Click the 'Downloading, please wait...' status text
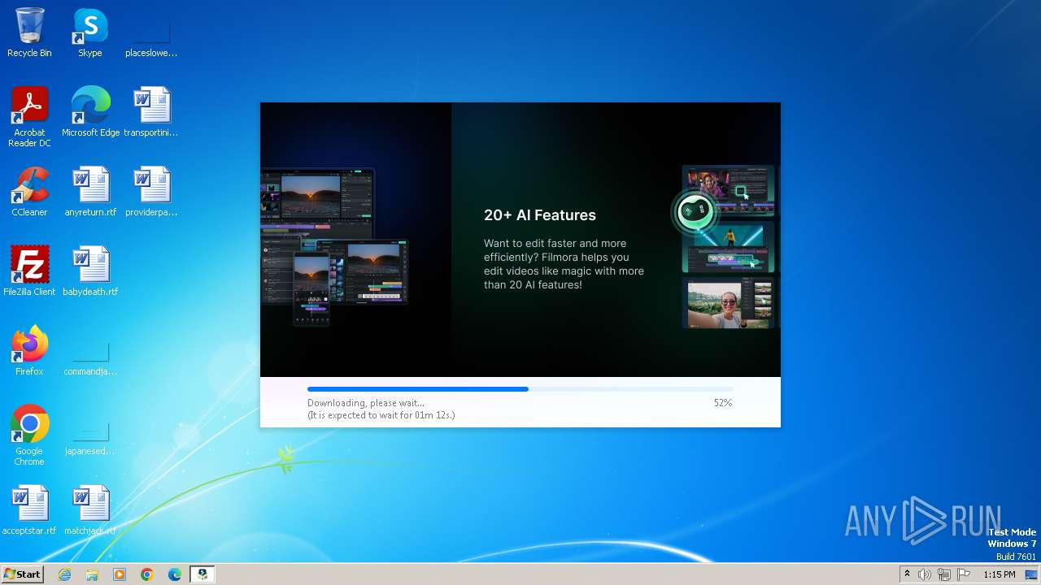This screenshot has width=1041, height=585. point(366,403)
